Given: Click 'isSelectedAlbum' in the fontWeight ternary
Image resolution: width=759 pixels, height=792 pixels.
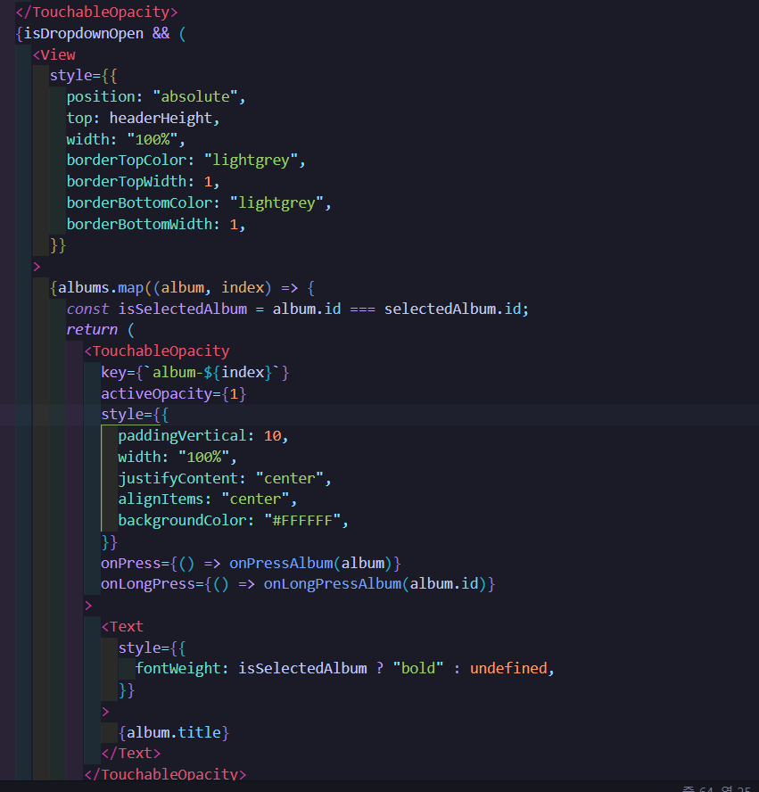Looking at the screenshot, I should [302, 669].
